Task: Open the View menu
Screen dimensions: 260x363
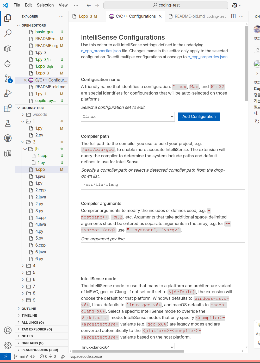Action: coord(63,5)
